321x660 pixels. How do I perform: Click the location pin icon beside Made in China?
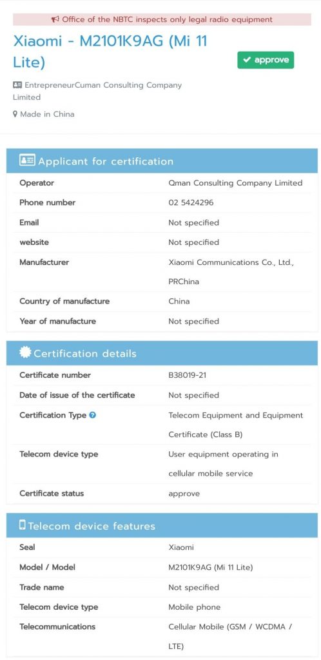pos(15,114)
